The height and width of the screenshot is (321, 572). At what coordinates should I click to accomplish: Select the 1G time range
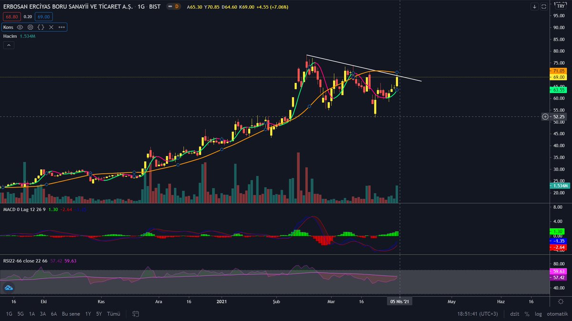point(9,314)
